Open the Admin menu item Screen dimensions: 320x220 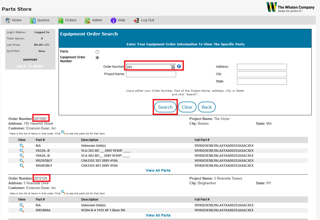tap(94, 20)
